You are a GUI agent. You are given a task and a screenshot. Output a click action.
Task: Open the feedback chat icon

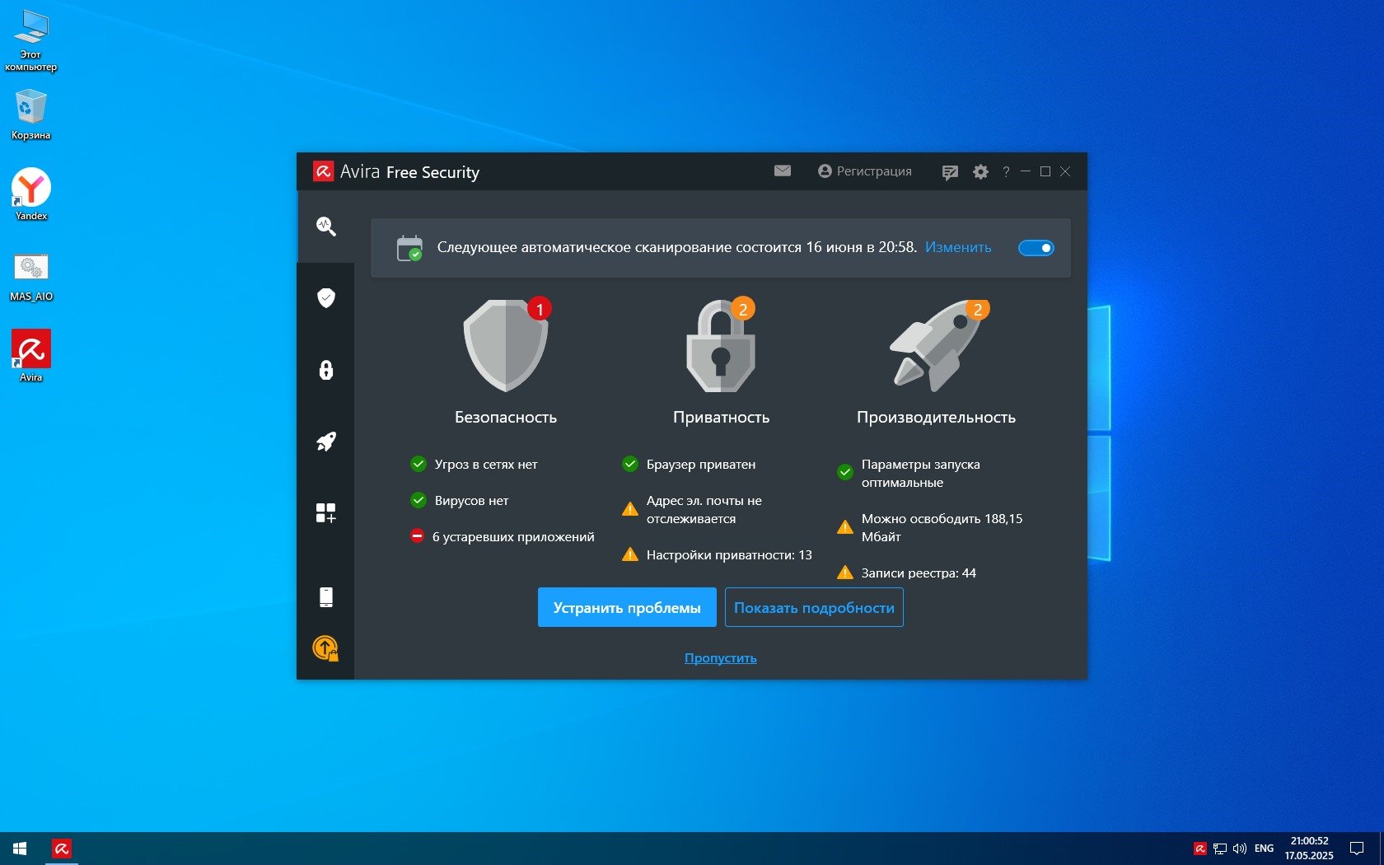coord(950,172)
